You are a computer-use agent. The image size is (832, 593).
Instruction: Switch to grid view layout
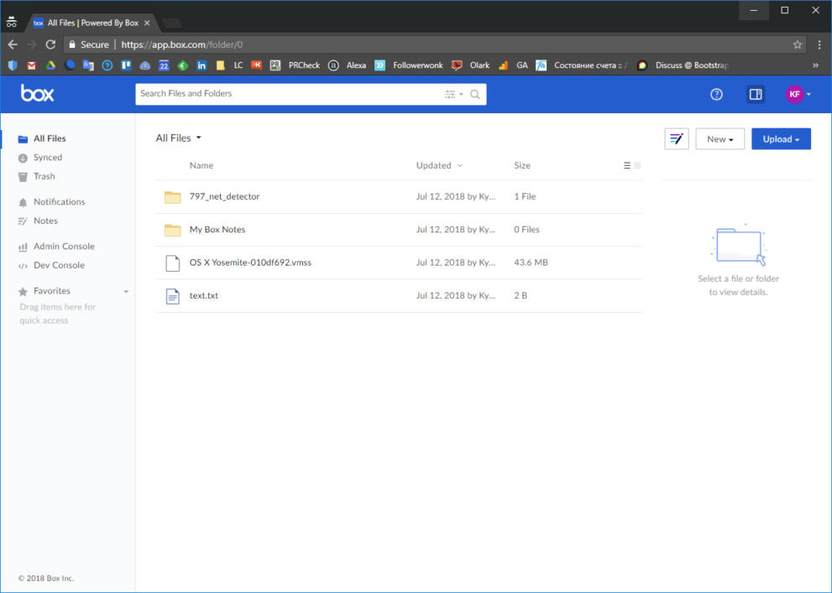click(637, 165)
